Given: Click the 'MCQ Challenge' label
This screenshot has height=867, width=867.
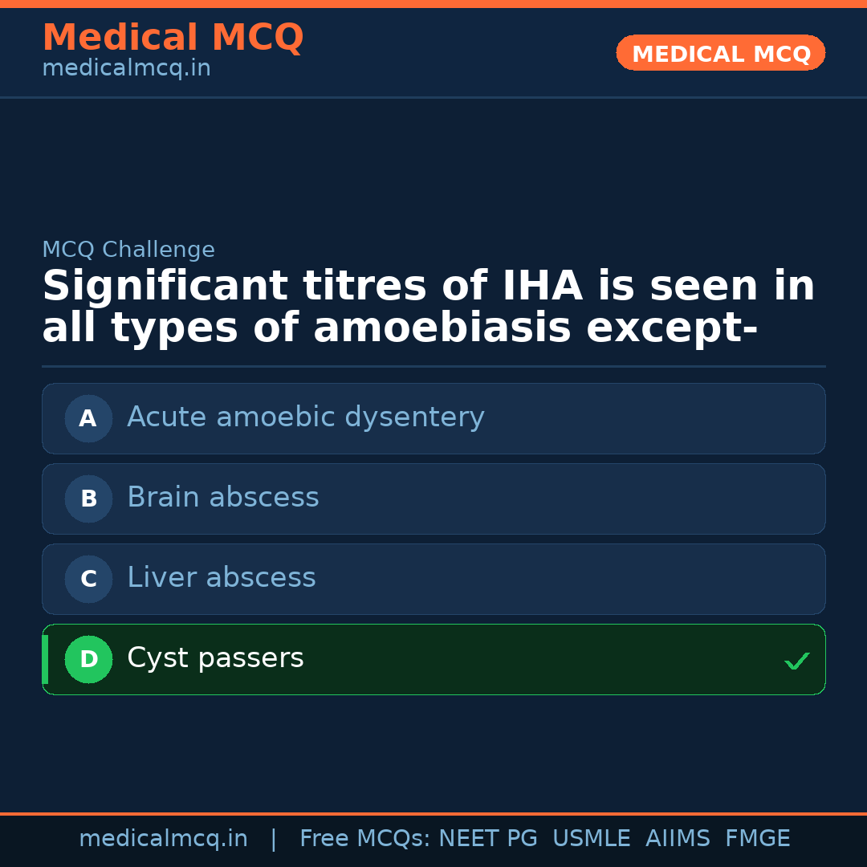Looking at the screenshot, I should 128,250.
